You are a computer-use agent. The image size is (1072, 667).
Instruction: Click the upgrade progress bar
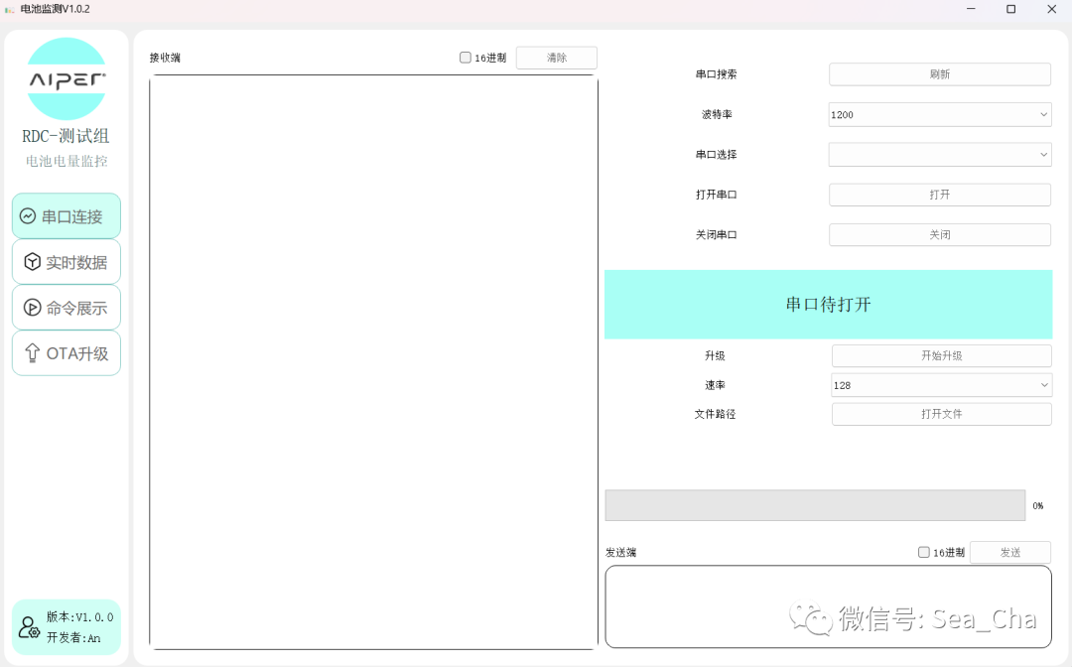pos(815,506)
